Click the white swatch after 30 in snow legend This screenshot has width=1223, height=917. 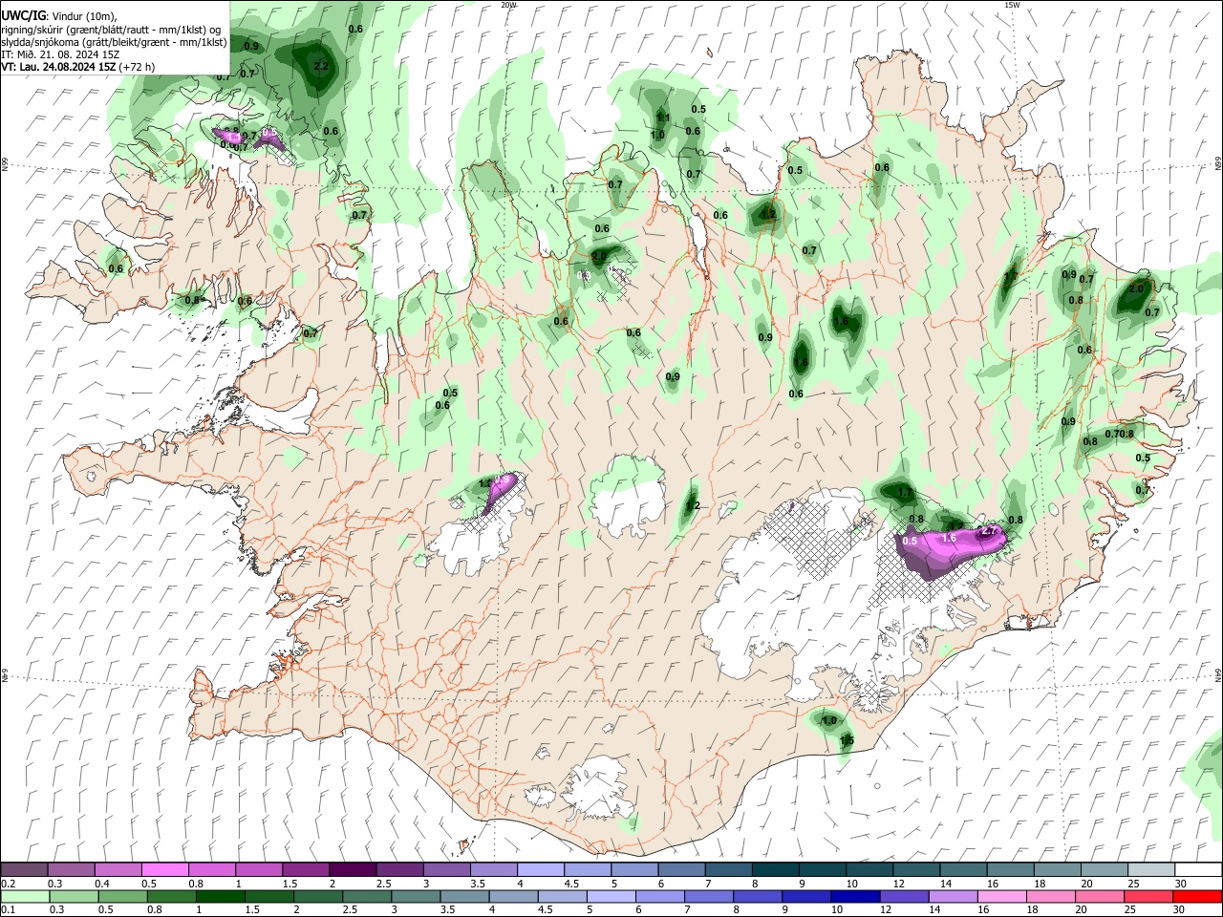1196,869
